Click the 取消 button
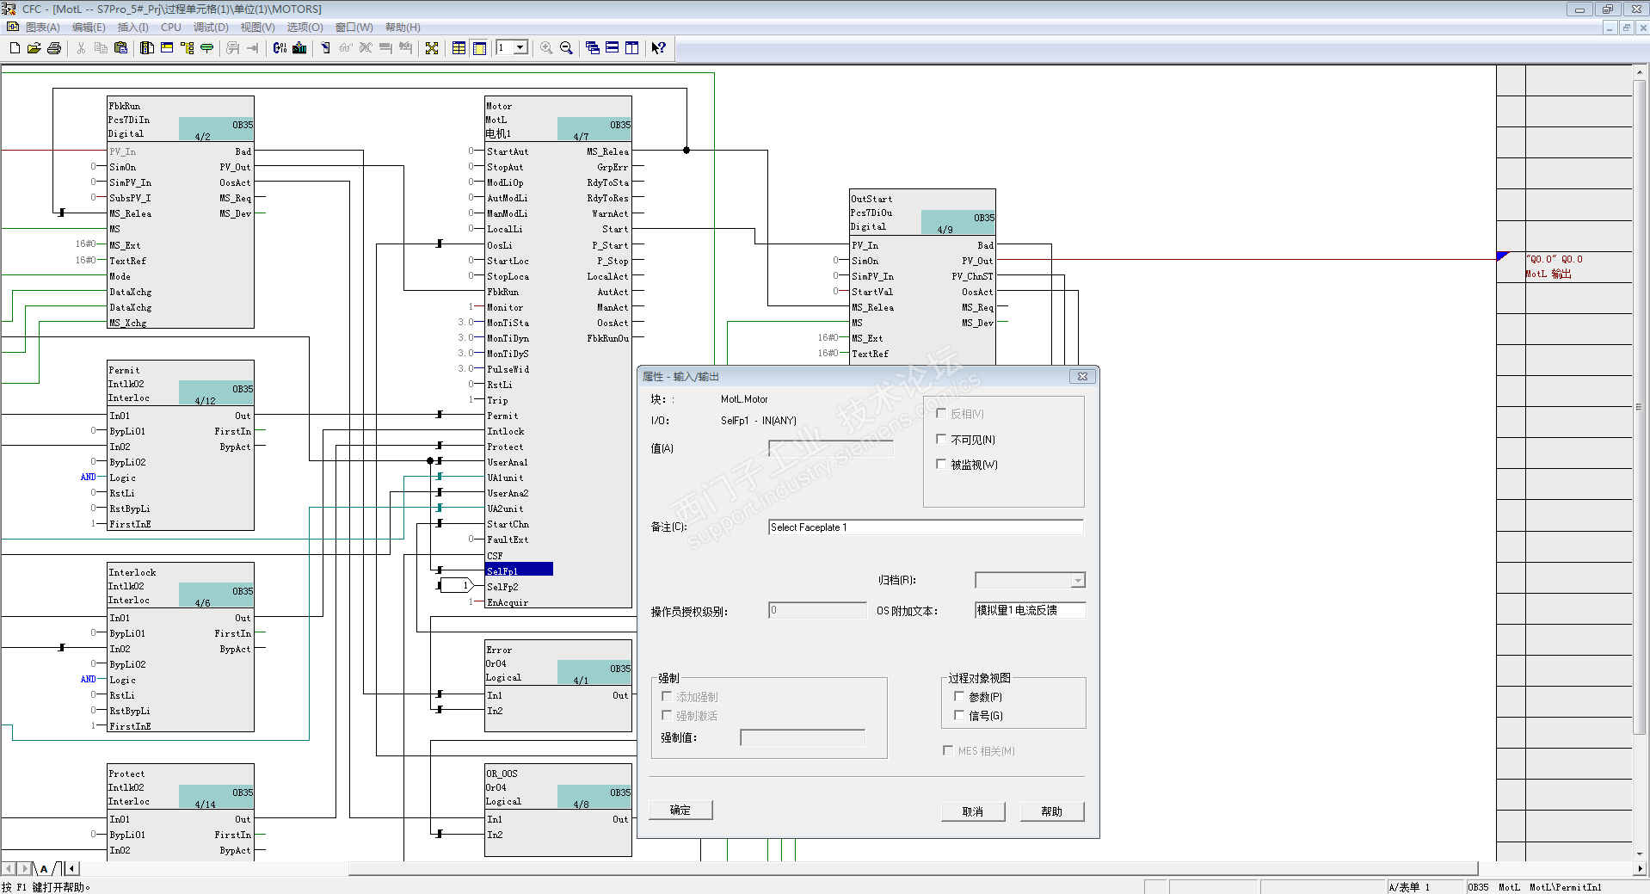The height and width of the screenshot is (894, 1650). (972, 811)
